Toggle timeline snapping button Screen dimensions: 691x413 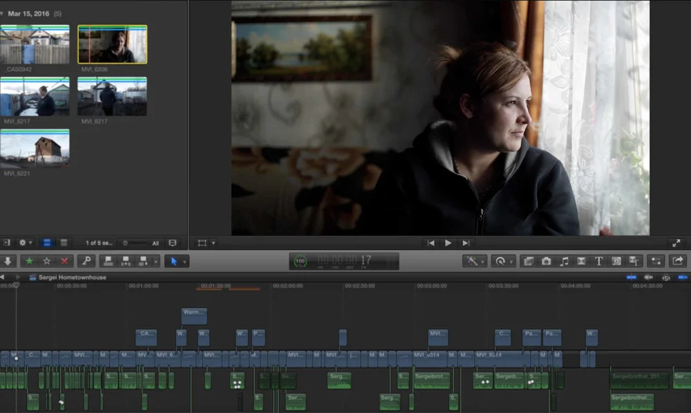(683, 278)
